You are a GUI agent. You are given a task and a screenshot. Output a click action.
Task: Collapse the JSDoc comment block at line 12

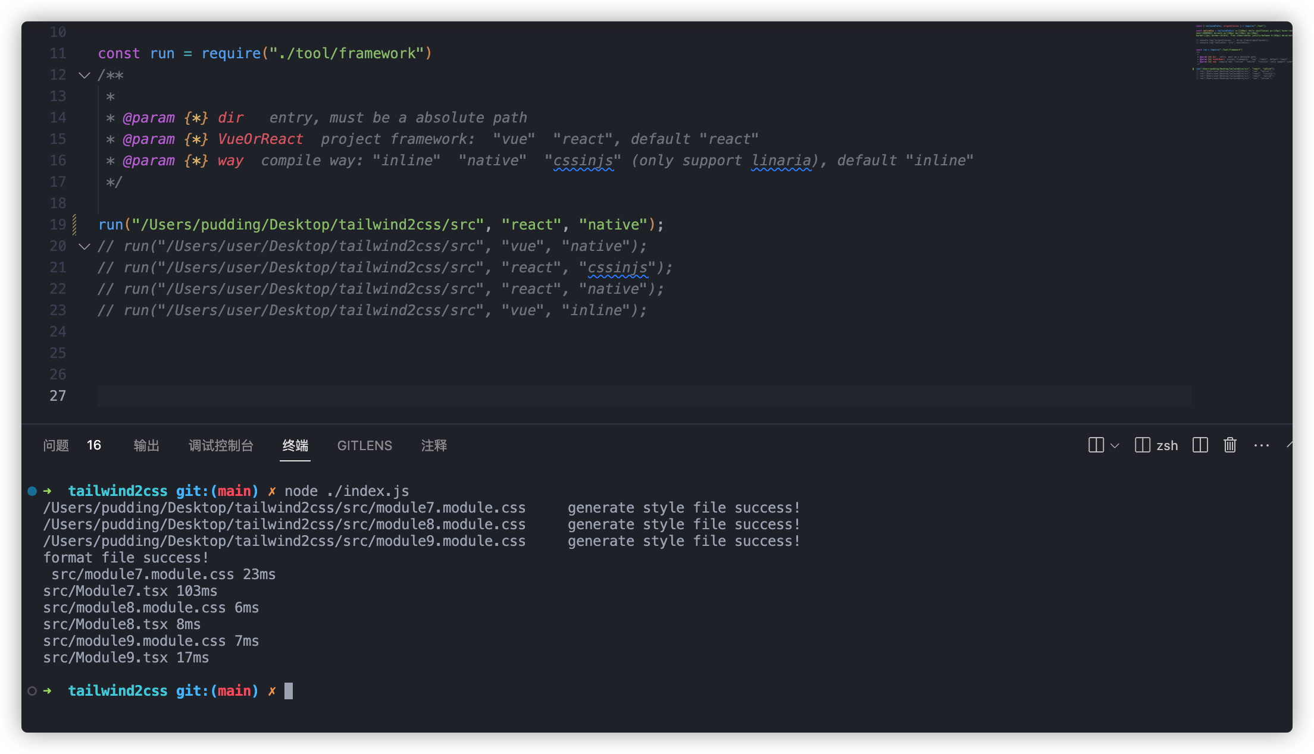pos(85,75)
